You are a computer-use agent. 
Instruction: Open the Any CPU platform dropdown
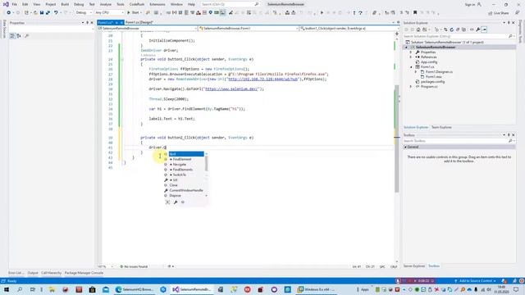pyautogui.click(x=109, y=13)
